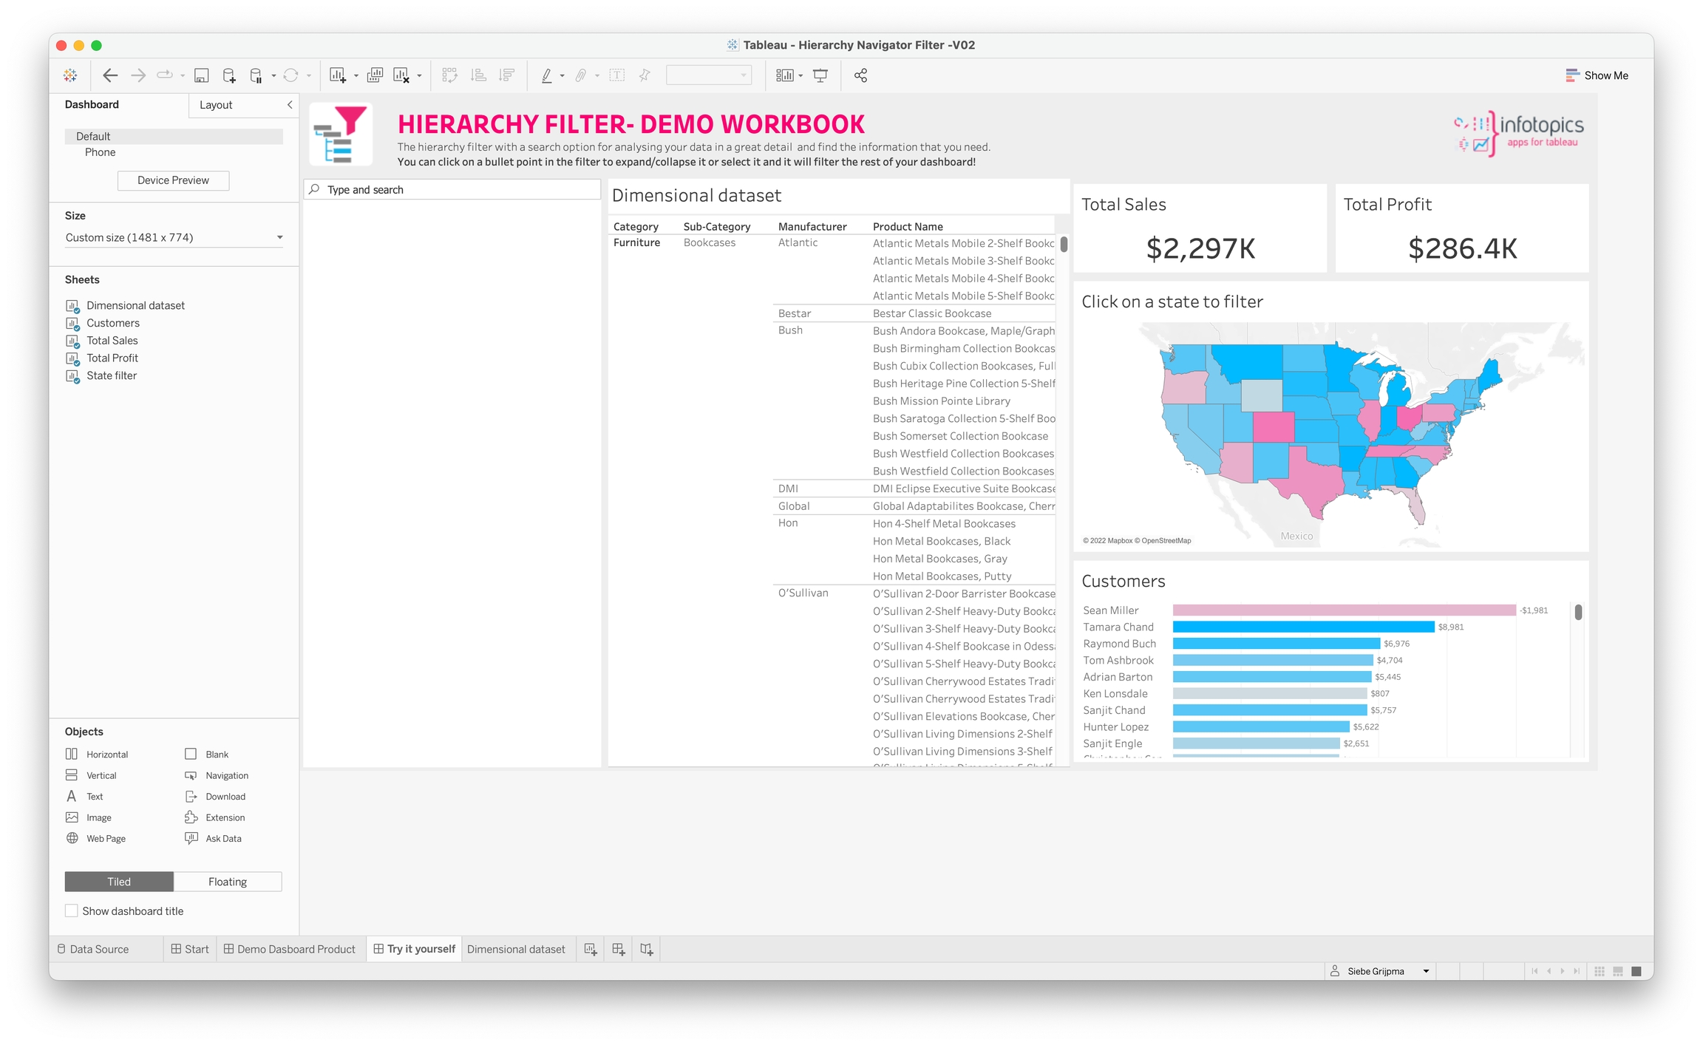Viewport: 1703px width, 1045px height.
Task: Click the new dashboard icon in the bottom tab bar
Action: 618,949
